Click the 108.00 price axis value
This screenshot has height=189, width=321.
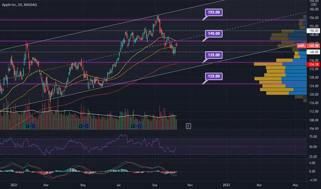click(314, 120)
